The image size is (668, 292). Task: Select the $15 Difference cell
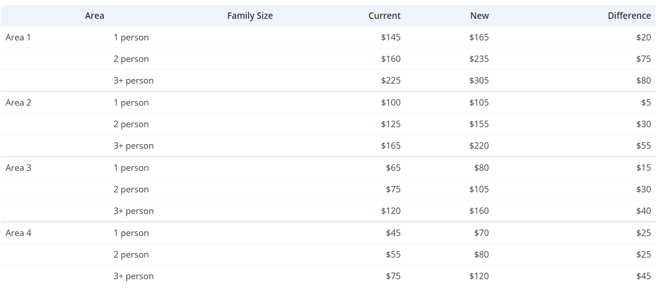643,168
